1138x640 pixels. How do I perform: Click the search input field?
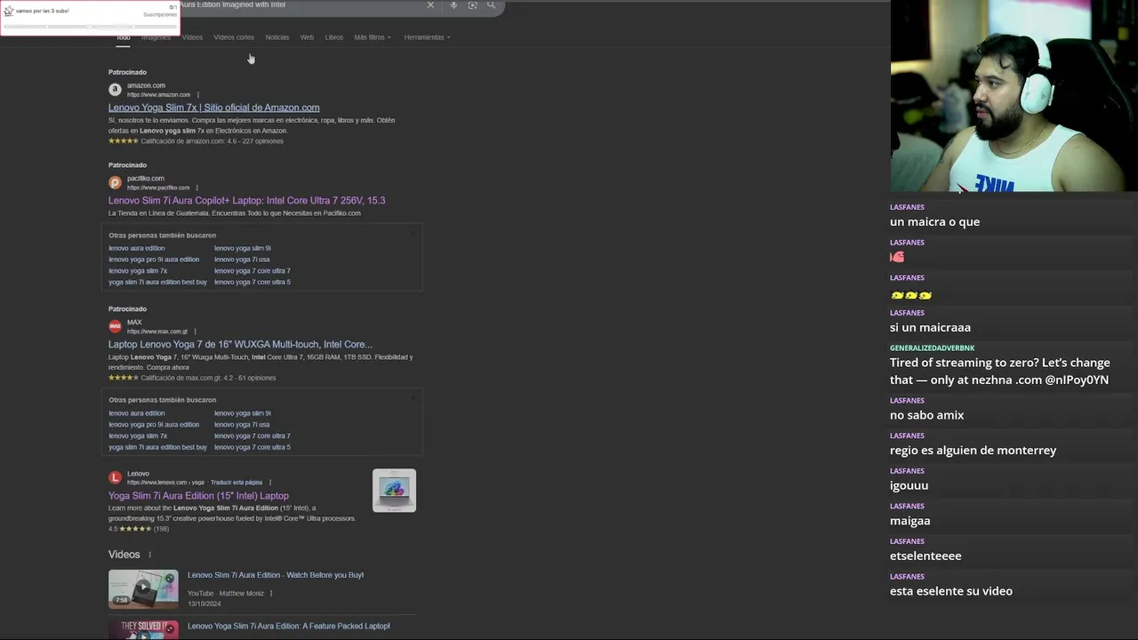tap(301, 5)
